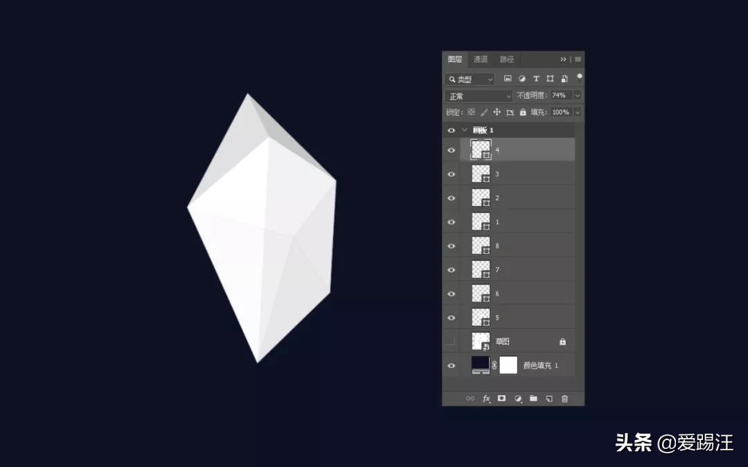Switch to the 路径 tab

506,59
